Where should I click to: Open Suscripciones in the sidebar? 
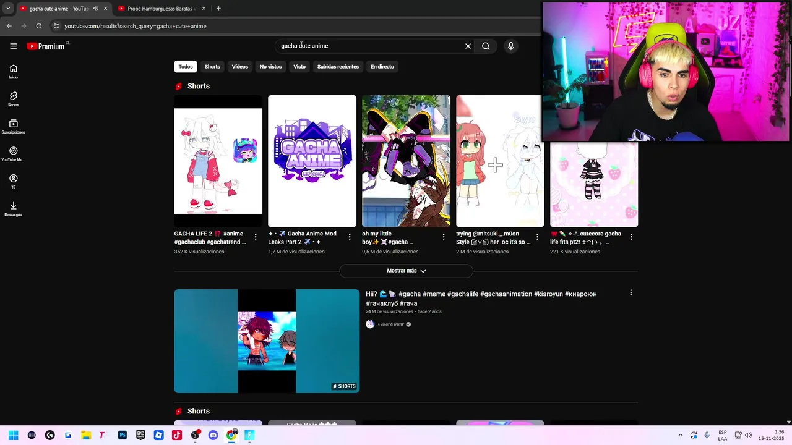(13, 127)
